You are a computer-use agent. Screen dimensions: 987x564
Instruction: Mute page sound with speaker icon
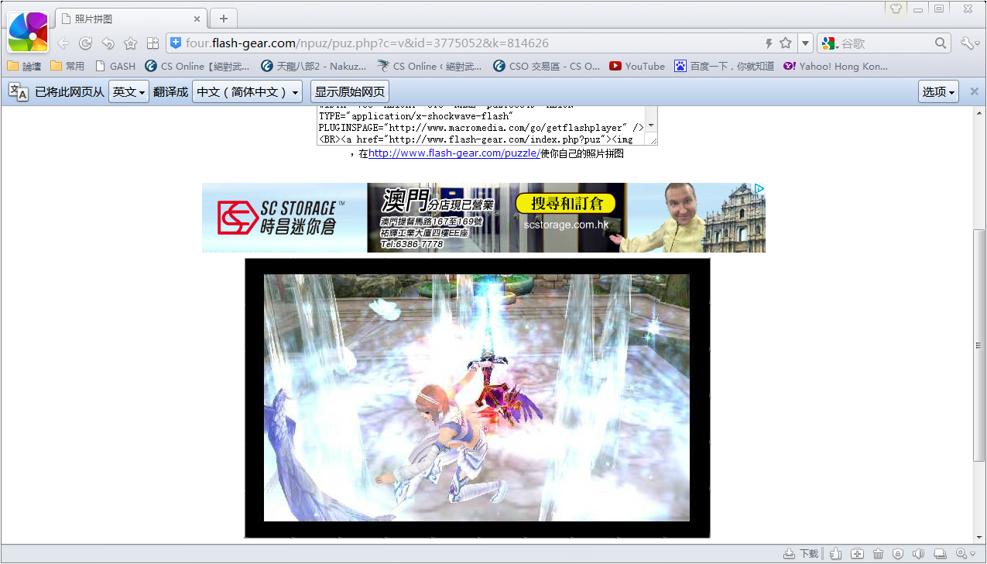coord(919,554)
